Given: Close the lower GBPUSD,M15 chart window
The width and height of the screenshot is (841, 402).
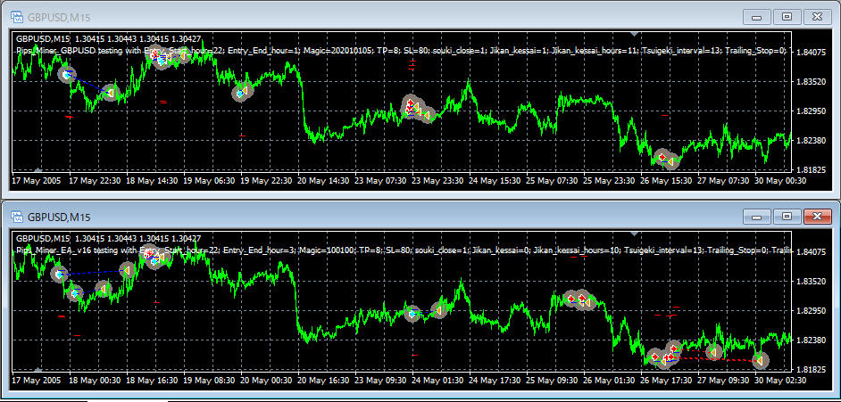Looking at the screenshot, I should click(818, 217).
